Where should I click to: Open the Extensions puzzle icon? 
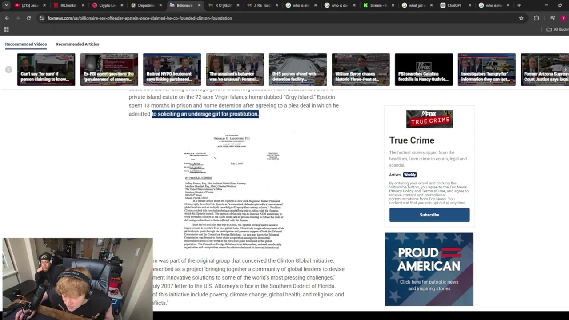pos(537,18)
